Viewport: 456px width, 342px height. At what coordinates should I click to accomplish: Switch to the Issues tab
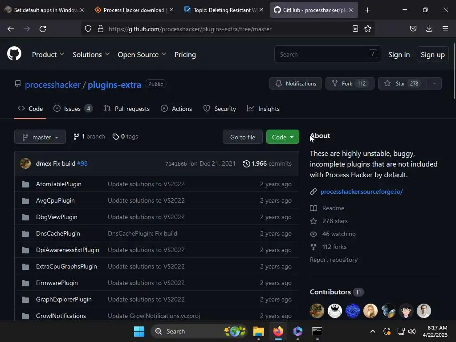point(73,109)
